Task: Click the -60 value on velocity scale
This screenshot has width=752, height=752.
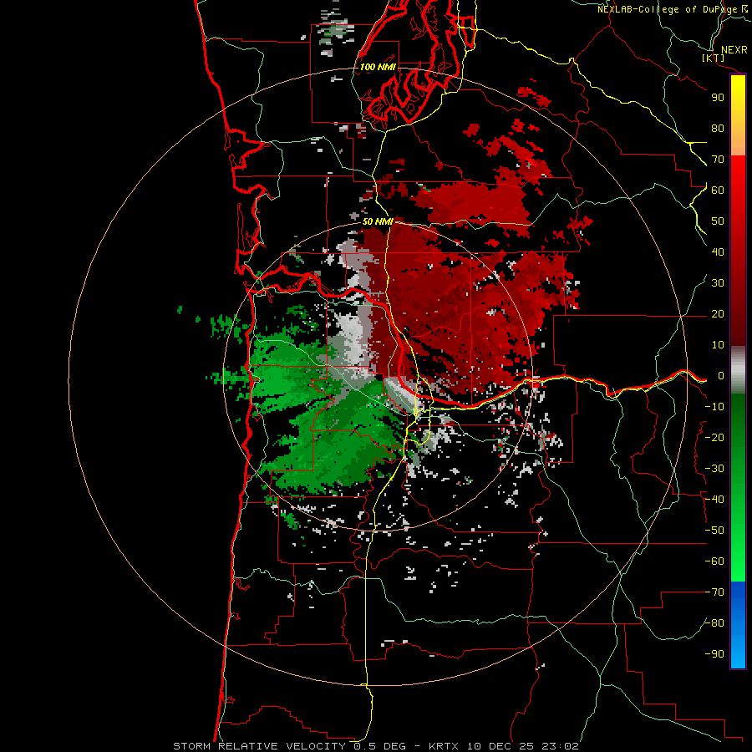Action: click(714, 561)
